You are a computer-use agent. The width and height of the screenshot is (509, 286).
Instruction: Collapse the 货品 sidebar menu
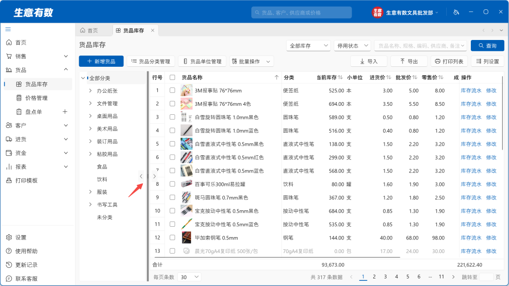(x=66, y=69)
